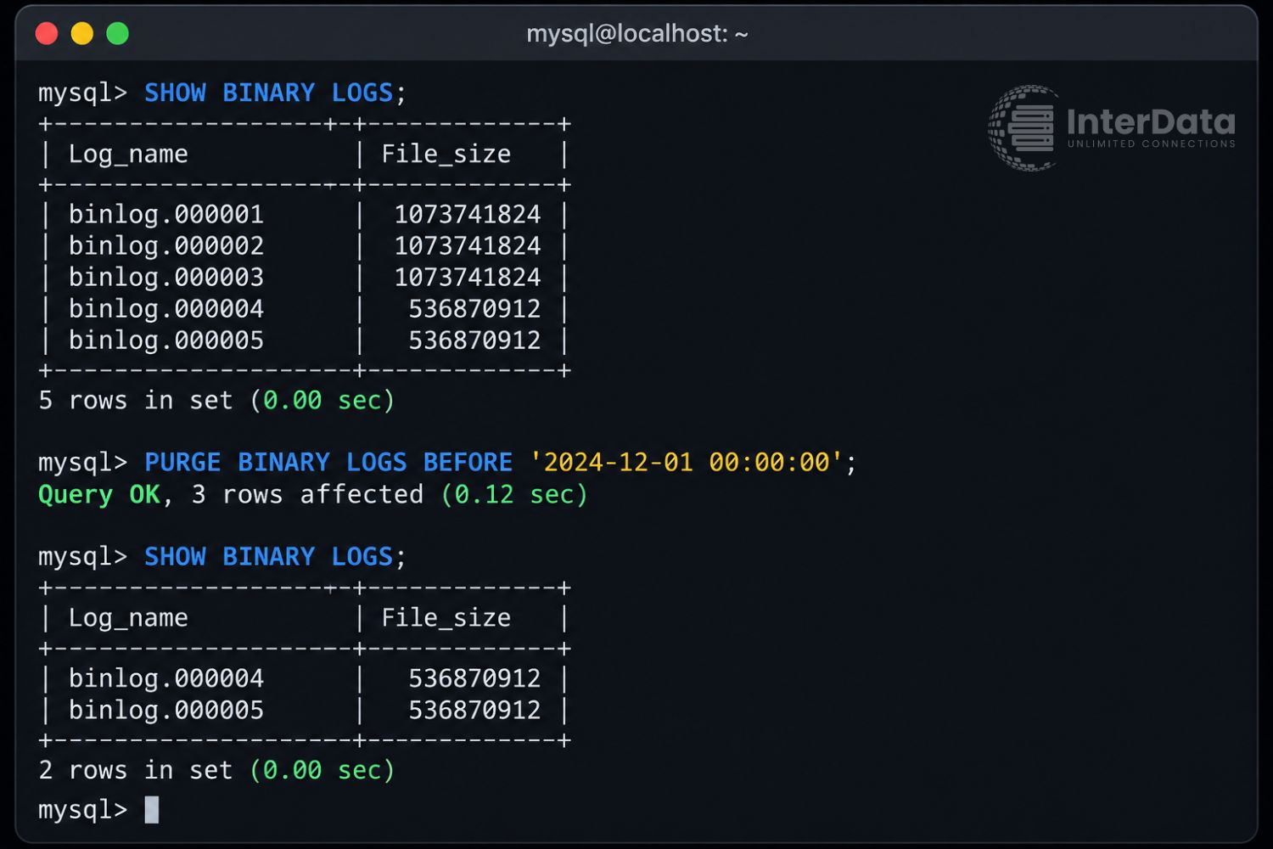This screenshot has width=1273, height=849.
Task: Select the binlog.000003 log name
Action: 166,278
